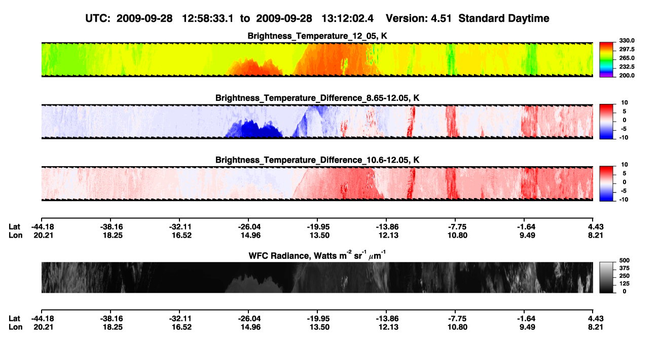Click the UTC: label in the header
The width and height of the screenshot is (659, 338).
(x=97, y=19)
